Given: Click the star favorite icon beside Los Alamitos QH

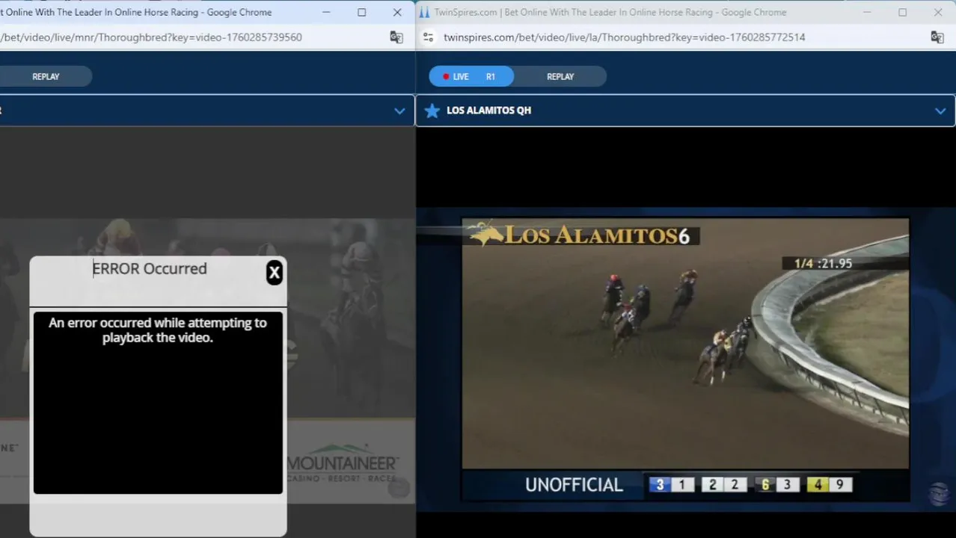Looking at the screenshot, I should coord(432,111).
